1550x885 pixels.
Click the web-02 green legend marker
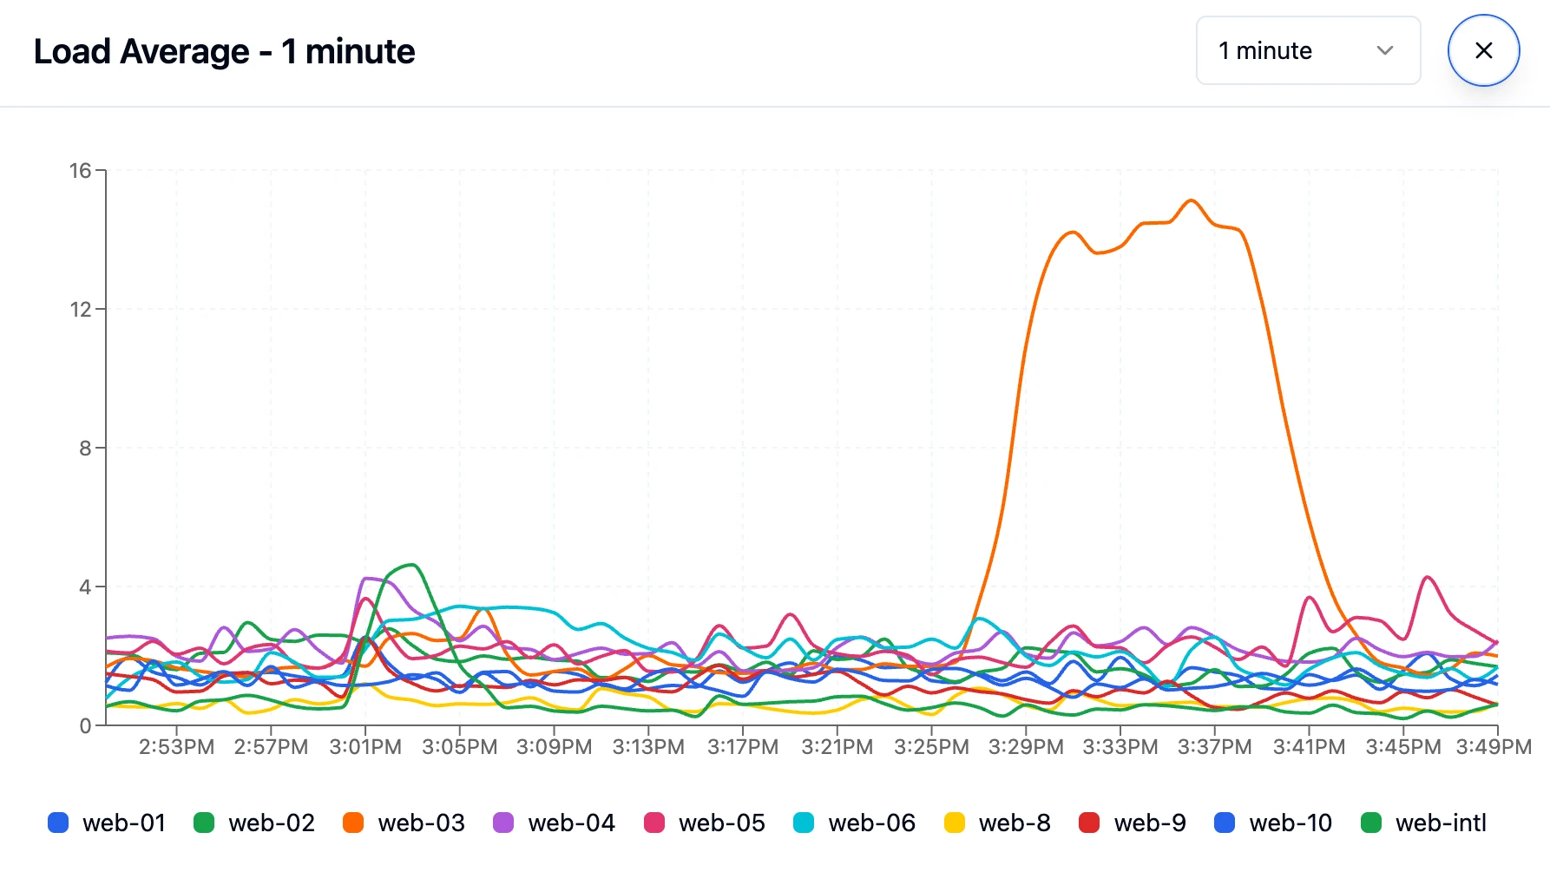tap(206, 823)
